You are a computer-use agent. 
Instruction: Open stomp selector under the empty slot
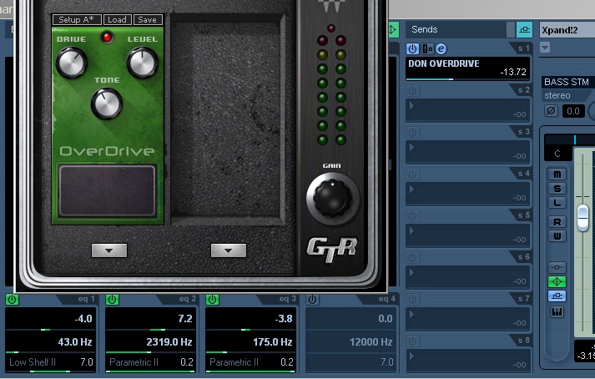point(229,250)
